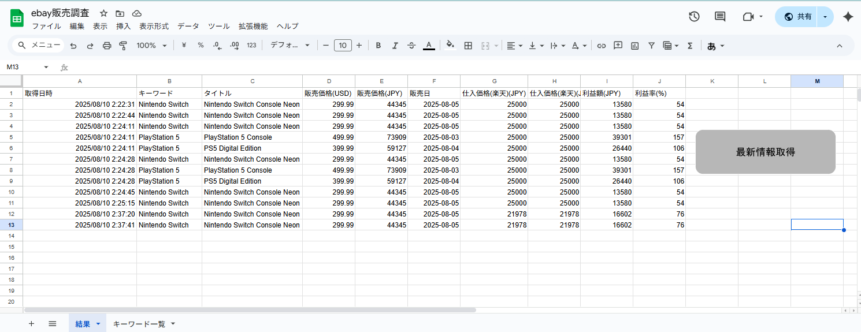Image resolution: width=861 pixels, height=332 pixels.
Task: Click the 共有 share button
Action: [798, 17]
